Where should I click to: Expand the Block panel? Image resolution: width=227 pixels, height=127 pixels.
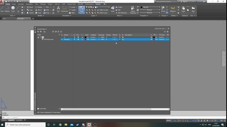click(120, 16)
